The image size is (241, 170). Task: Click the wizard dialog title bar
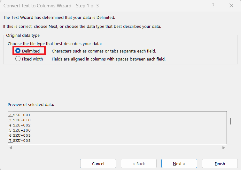point(96,5)
